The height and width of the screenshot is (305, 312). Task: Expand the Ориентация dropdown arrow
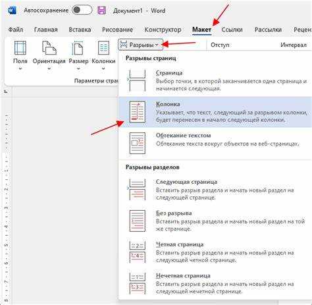[49, 69]
